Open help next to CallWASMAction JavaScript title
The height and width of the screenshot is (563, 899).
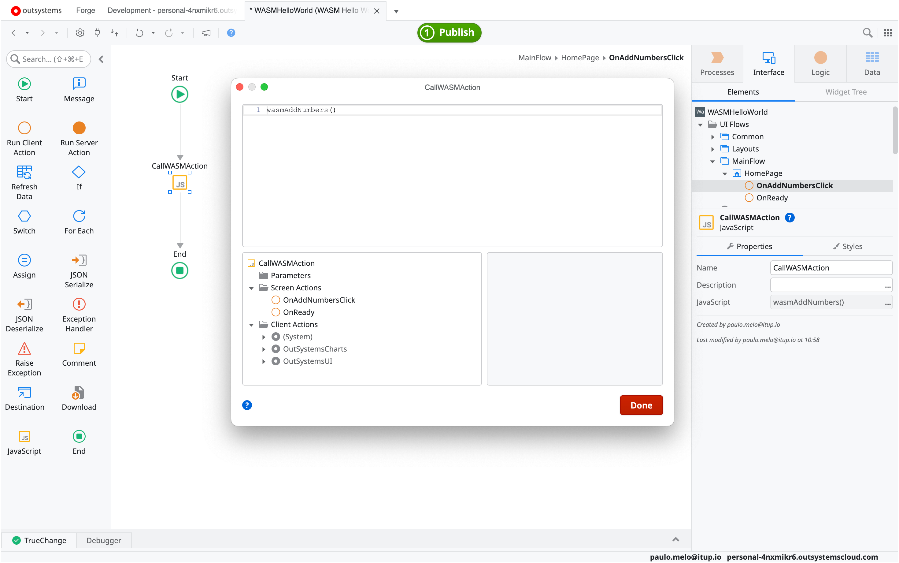pyautogui.click(x=790, y=218)
